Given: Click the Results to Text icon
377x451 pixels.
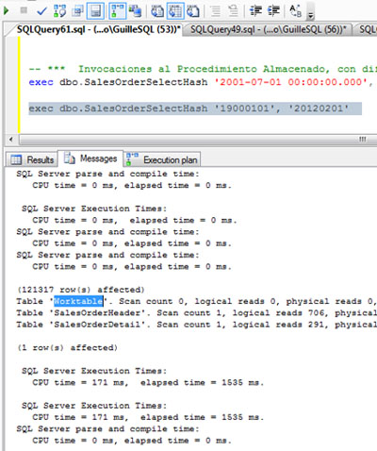Looking at the screenshot, I should (x=157, y=11).
